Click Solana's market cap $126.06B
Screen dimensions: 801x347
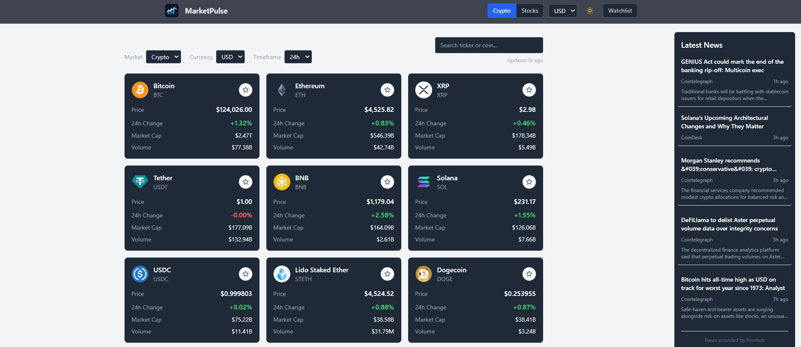[x=524, y=228]
